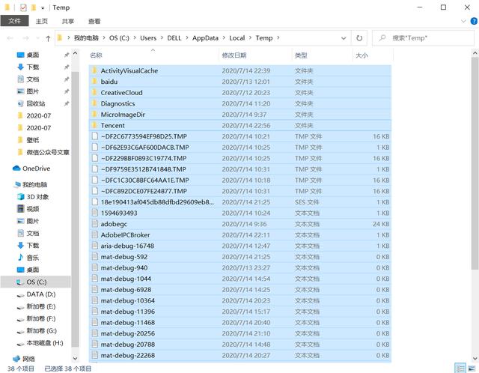Viewport: 479px width, 373px height.
Task: Click Users in the address path
Action: tap(148, 38)
